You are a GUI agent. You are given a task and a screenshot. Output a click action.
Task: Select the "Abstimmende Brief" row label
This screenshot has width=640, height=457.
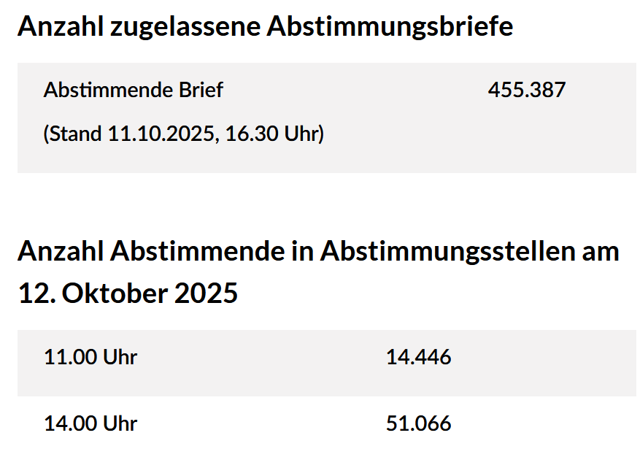[x=133, y=90]
